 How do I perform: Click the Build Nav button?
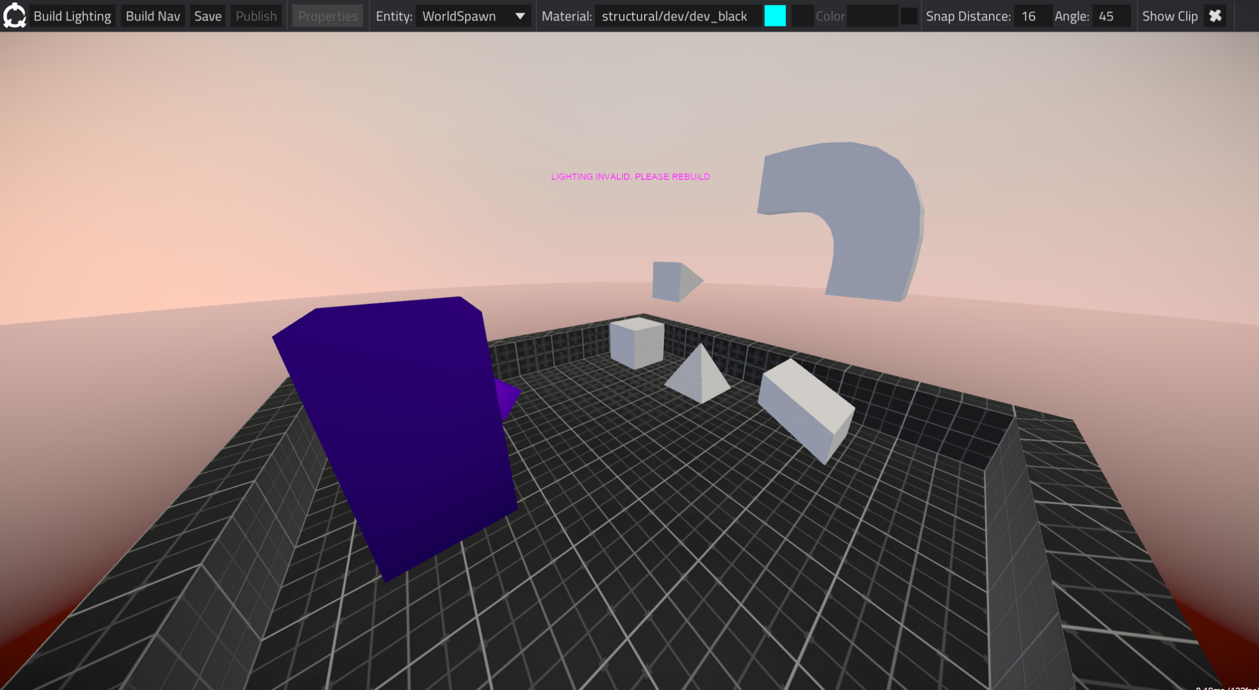[153, 16]
